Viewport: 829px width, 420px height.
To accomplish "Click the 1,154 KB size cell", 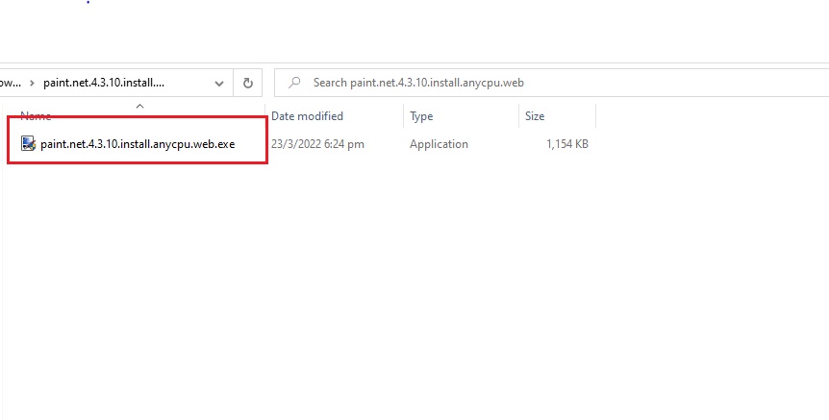I will pos(566,144).
